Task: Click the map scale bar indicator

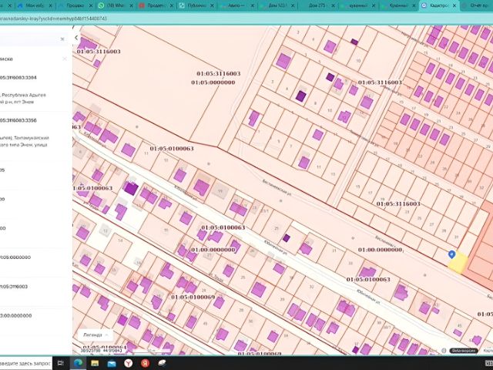Action: [x=152, y=350]
